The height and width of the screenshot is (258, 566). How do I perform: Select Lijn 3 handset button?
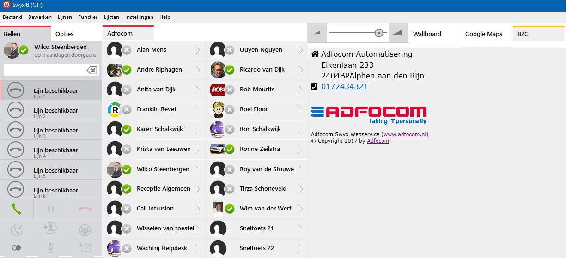pyautogui.click(x=16, y=130)
